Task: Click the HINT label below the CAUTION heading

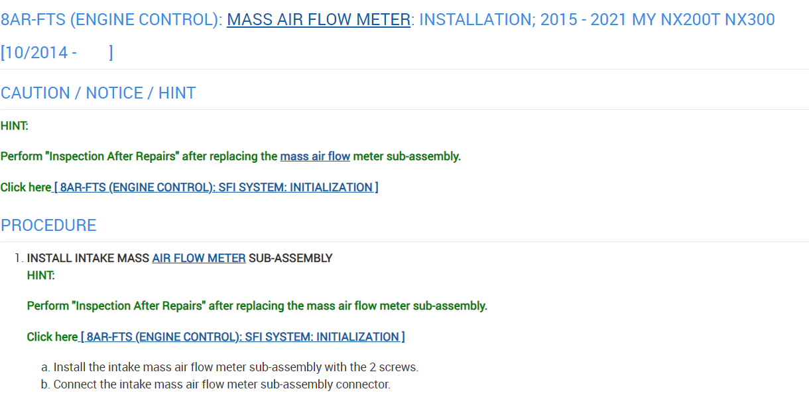Action: click(14, 126)
